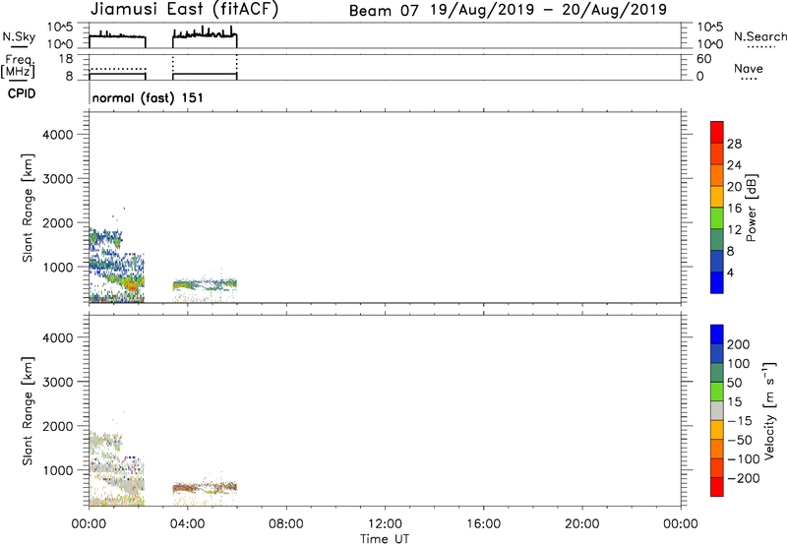Click the 'N.Search' legend label

[x=760, y=36]
